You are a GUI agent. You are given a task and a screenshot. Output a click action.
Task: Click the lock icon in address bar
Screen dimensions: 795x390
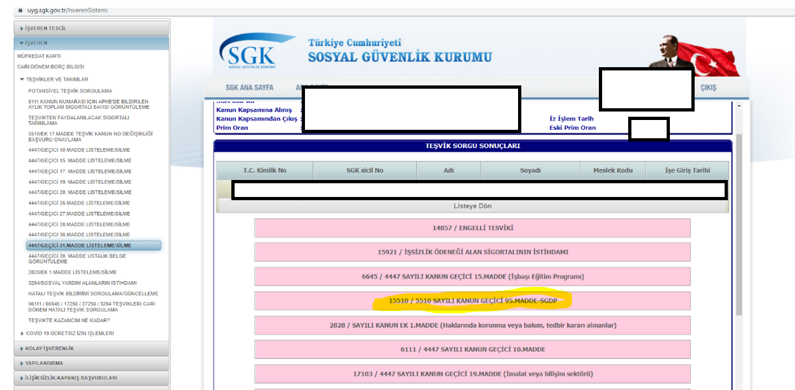coord(21,10)
